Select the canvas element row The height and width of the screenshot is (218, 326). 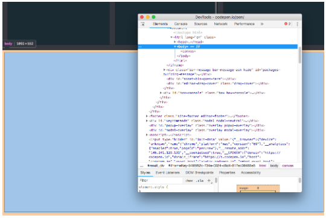click(x=188, y=51)
